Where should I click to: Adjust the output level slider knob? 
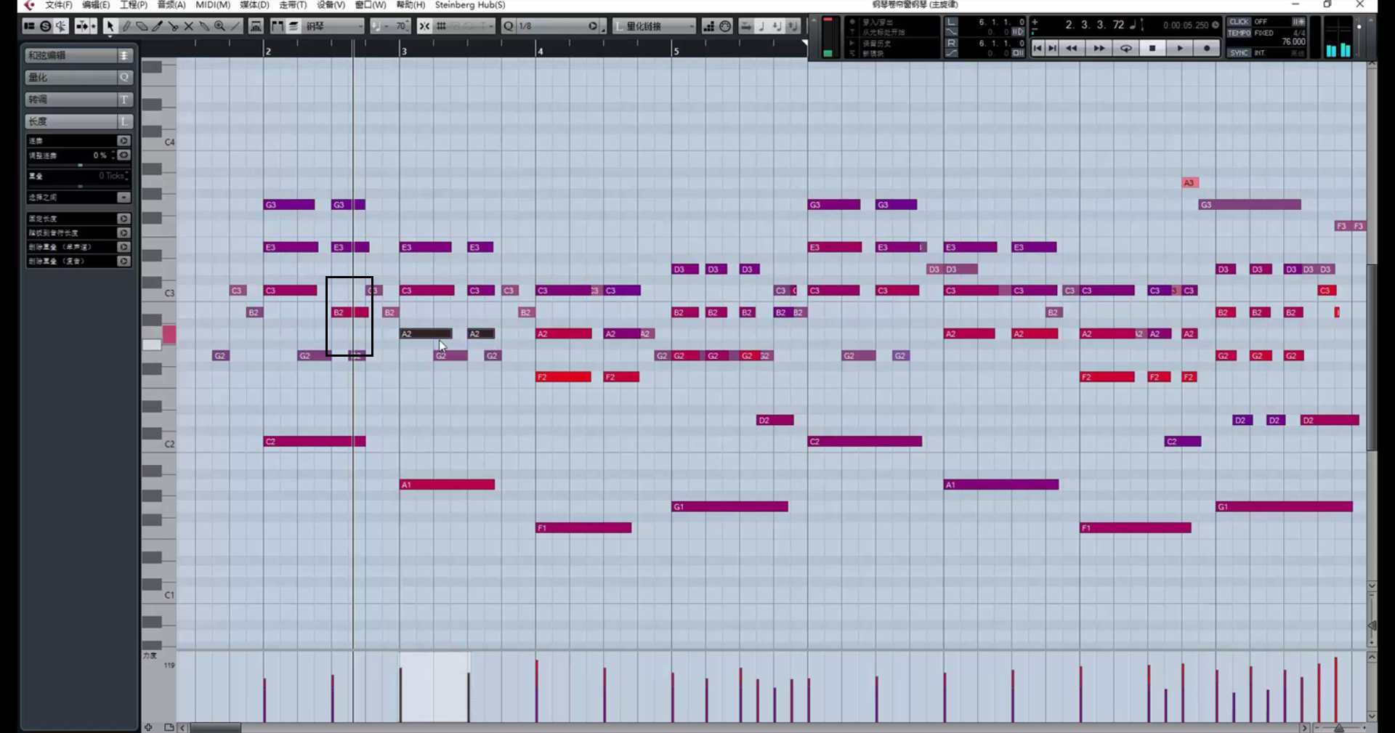pyautogui.click(x=1359, y=27)
